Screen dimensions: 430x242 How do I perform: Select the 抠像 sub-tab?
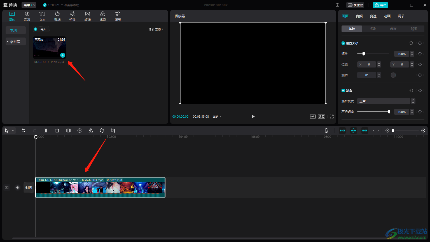tap(373, 29)
